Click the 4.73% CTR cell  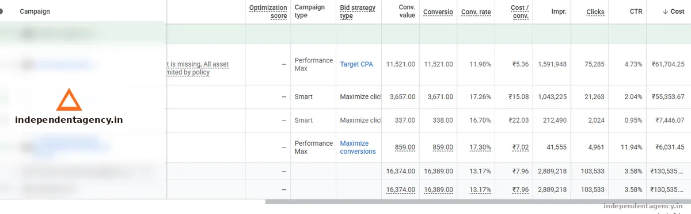tap(633, 64)
